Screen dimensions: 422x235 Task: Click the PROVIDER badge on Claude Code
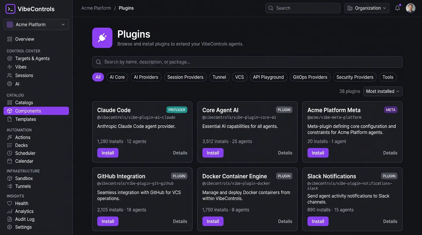tap(177, 110)
